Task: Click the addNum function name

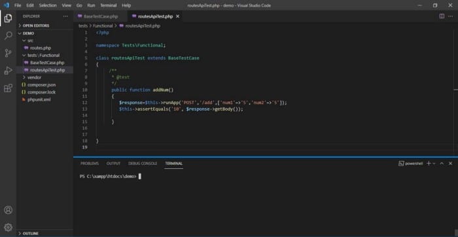Action: coord(161,90)
